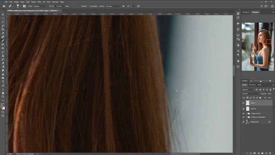
Task: Click the Share icon at top right
Action: [x=272, y=6]
